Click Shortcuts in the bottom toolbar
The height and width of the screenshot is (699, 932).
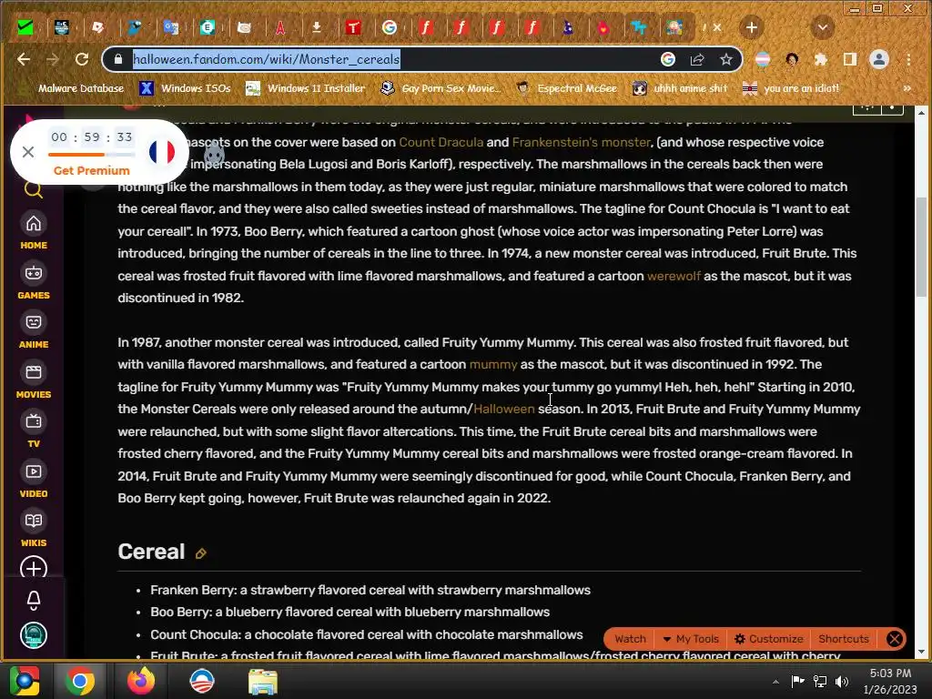(x=844, y=639)
